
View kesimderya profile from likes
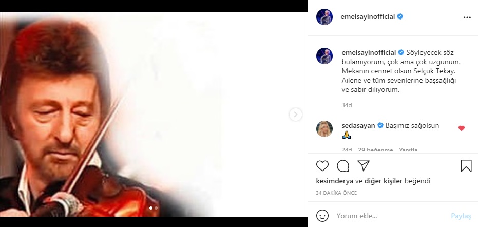(x=335, y=181)
